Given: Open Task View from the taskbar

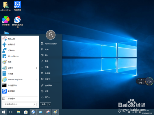Looking at the screenshot, I should click(11, 112).
